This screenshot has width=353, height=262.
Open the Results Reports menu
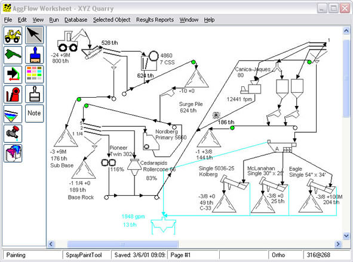155,20
